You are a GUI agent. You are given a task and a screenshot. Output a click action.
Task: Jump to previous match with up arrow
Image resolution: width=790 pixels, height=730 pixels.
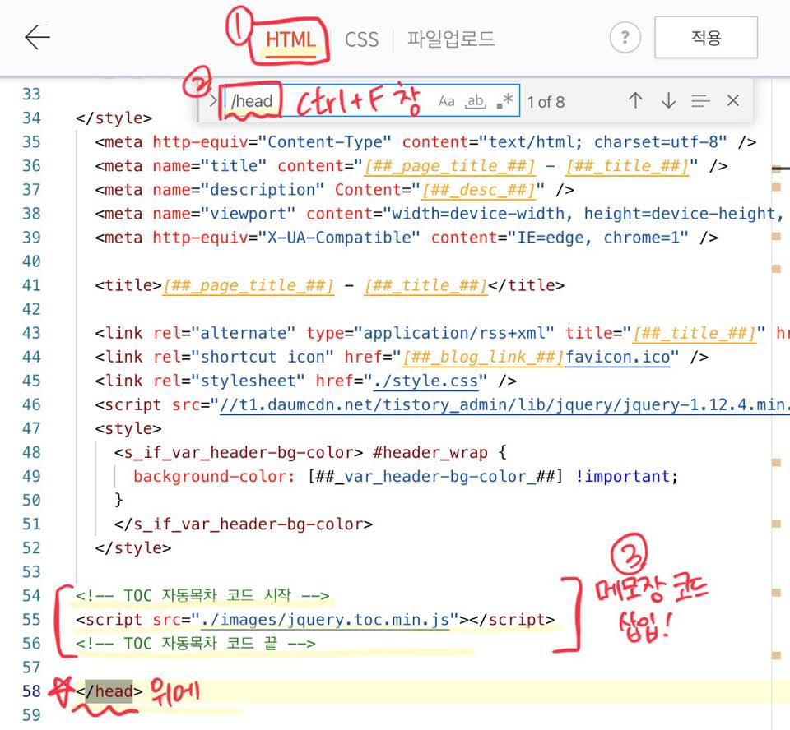coord(635,100)
